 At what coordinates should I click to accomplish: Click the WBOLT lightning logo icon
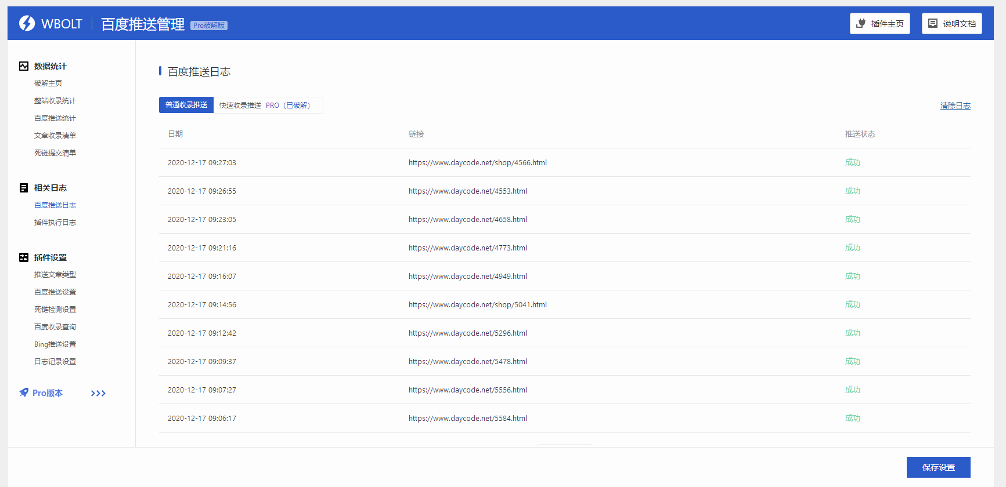pyautogui.click(x=27, y=23)
